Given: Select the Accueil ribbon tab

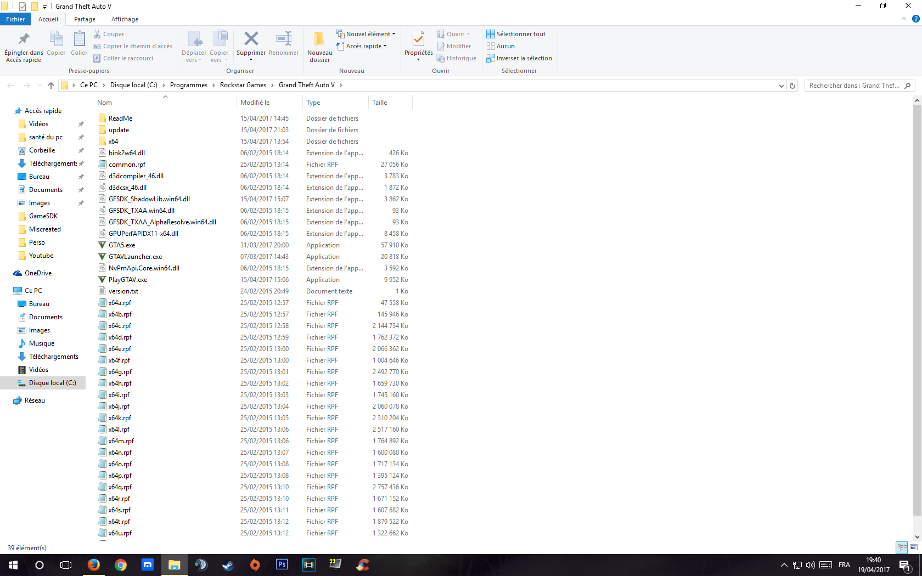Looking at the screenshot, I should (x=48, y=19).
